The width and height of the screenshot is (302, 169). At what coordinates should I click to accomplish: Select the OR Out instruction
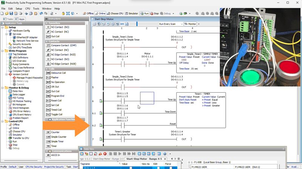coord(52,87)
